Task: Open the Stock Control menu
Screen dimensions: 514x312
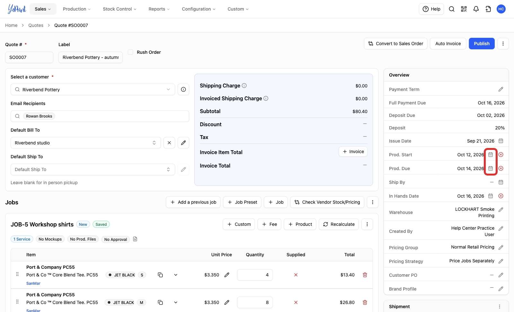Action: point(120,9)
